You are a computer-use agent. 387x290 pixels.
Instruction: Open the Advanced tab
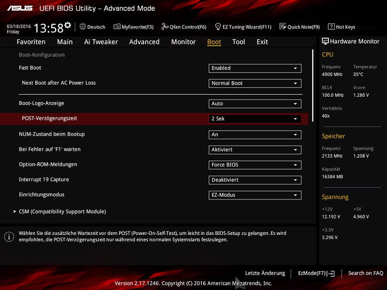[x=144, y=42]
